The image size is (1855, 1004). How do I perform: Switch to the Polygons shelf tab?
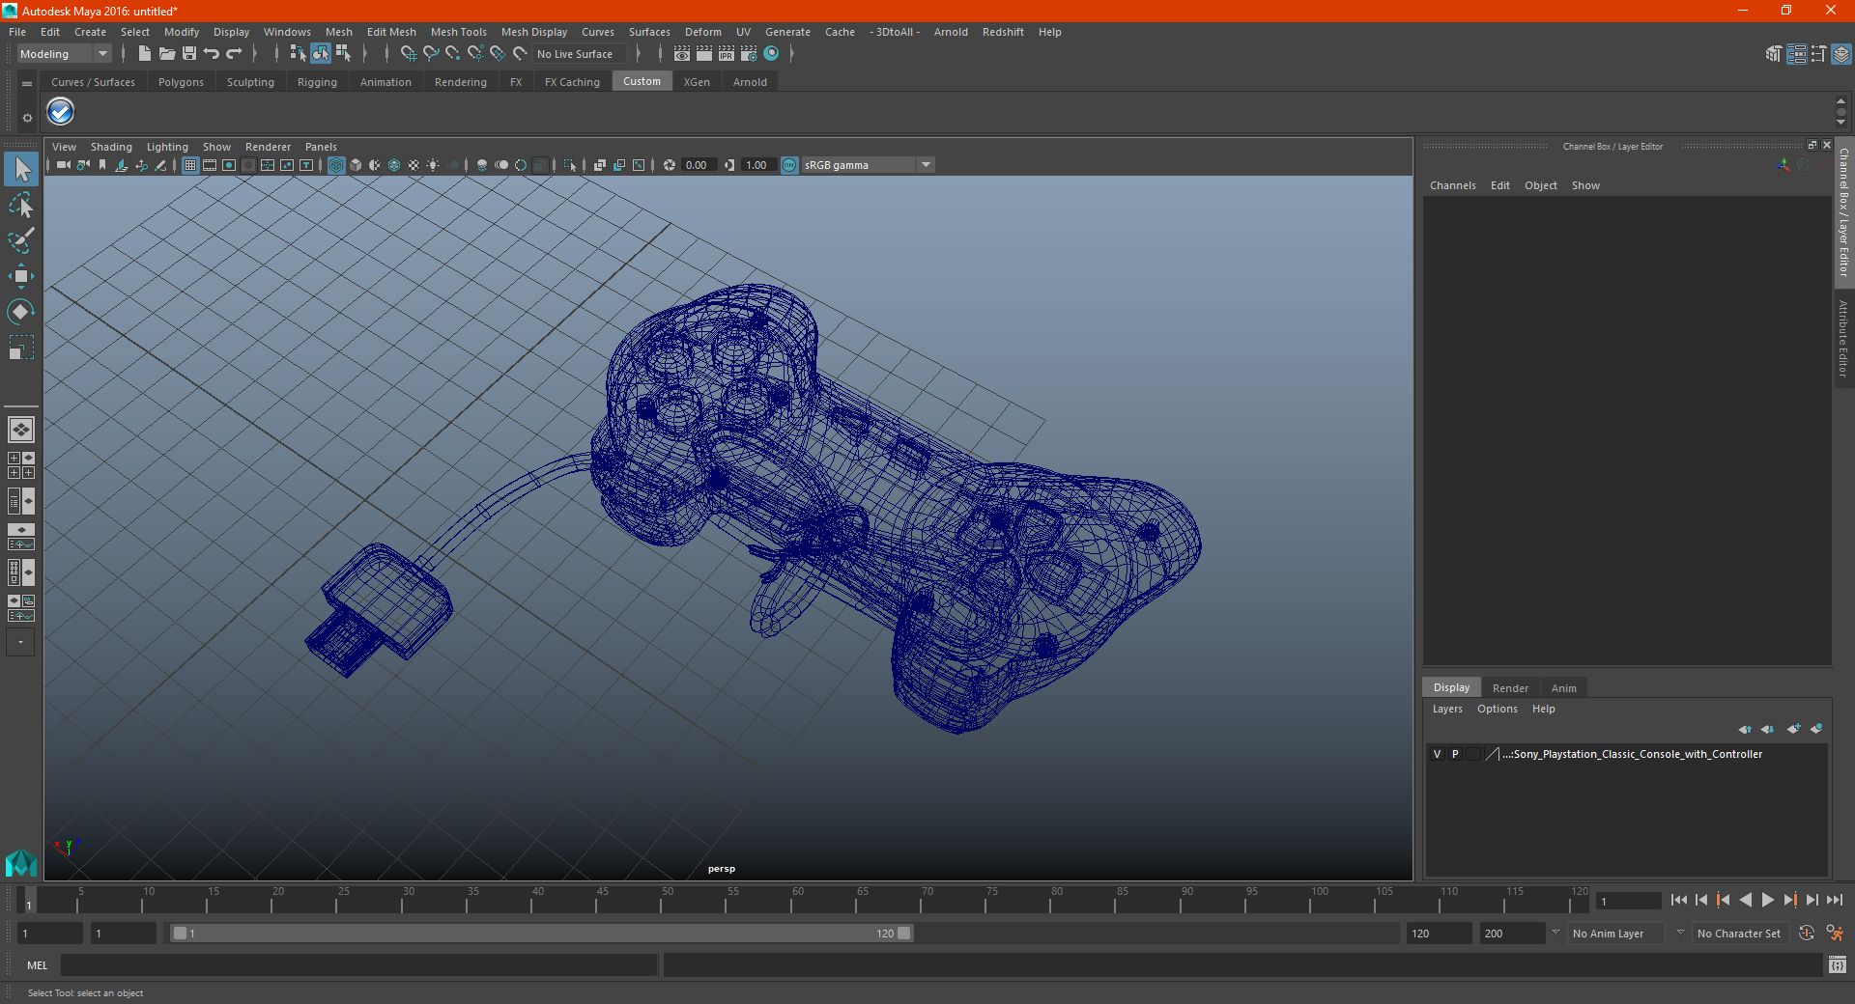coord(181,82)
